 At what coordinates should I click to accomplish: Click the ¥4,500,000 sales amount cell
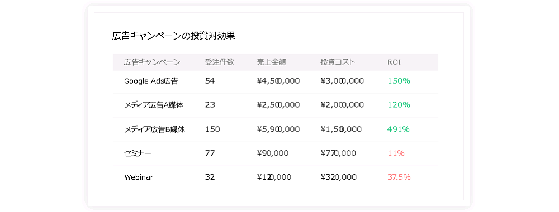278,81
